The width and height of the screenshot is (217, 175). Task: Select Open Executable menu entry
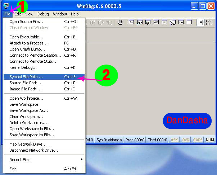[x=44, y=37]
